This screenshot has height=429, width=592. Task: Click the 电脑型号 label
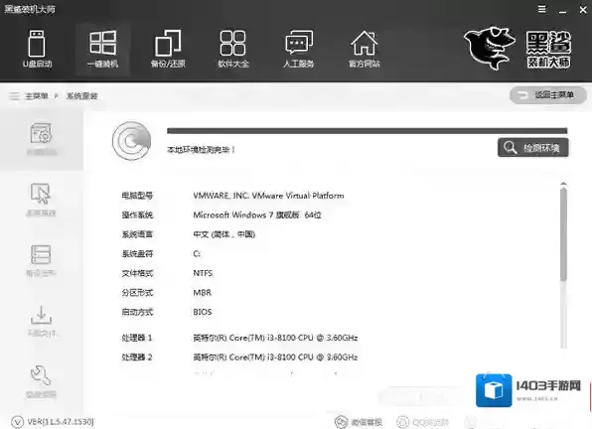point(137,196)
